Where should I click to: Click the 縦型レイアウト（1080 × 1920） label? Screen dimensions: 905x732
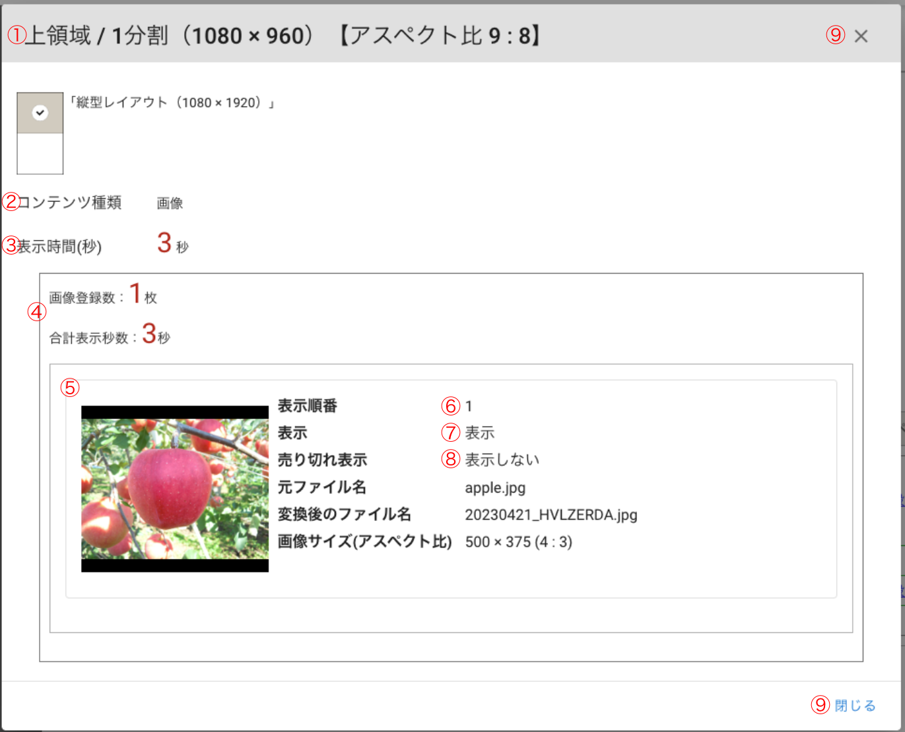pyautogui.click(x=172, y=103)
